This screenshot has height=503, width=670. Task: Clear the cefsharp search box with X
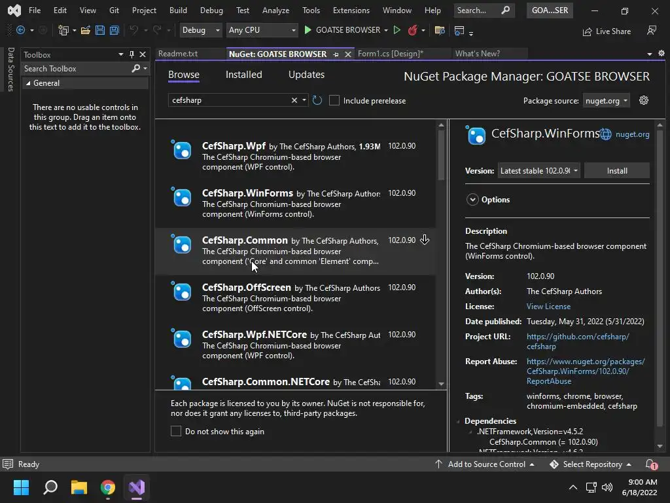[x=294, y=100]
